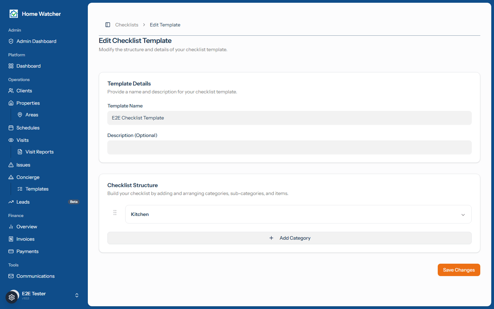494x309 pixels.
Task: Focus the Template Name input field
Action: (290, 118)
